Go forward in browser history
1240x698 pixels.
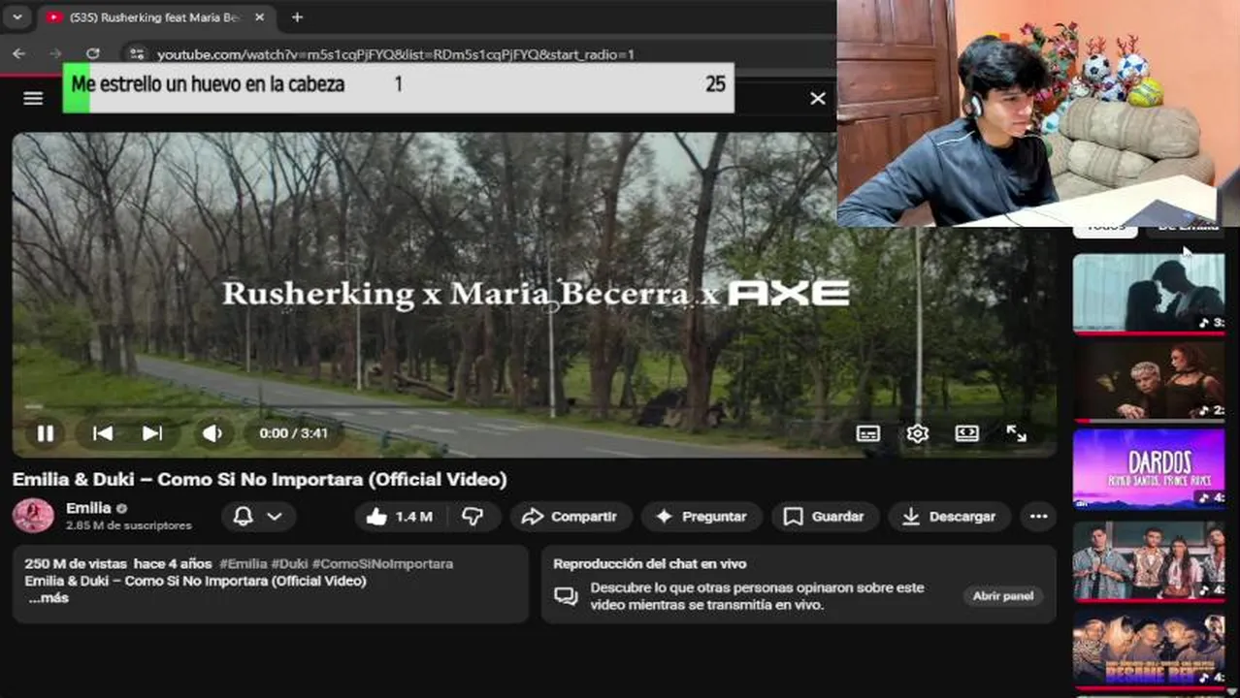[55, 54]
